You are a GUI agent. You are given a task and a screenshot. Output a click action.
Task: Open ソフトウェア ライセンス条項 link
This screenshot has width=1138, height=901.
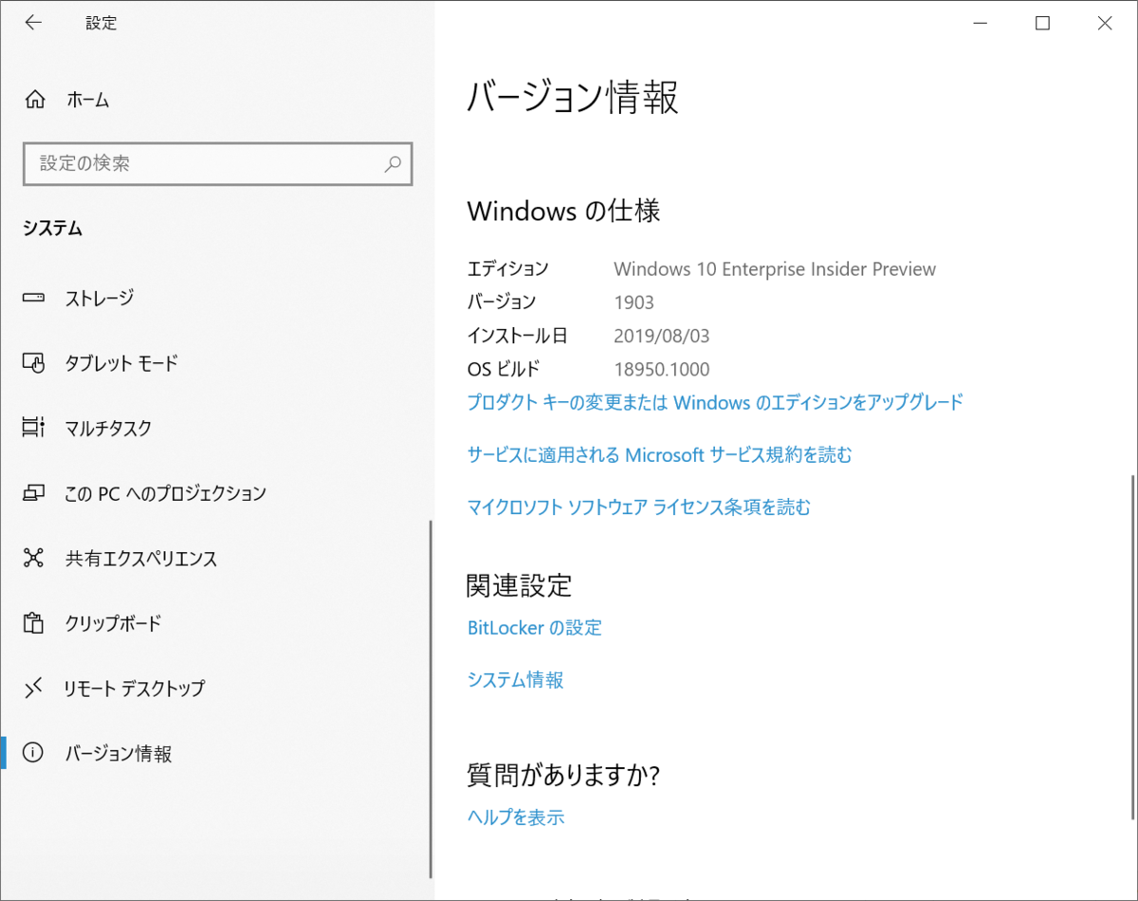639,507
